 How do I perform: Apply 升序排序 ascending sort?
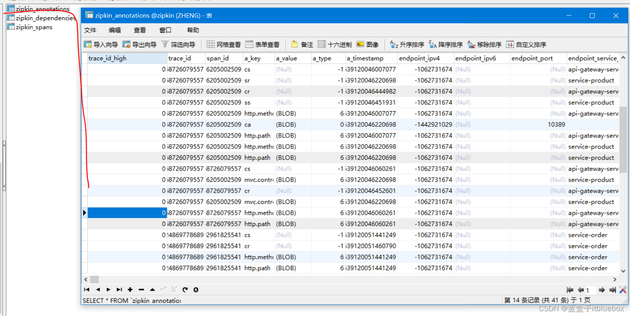(407, 45)
